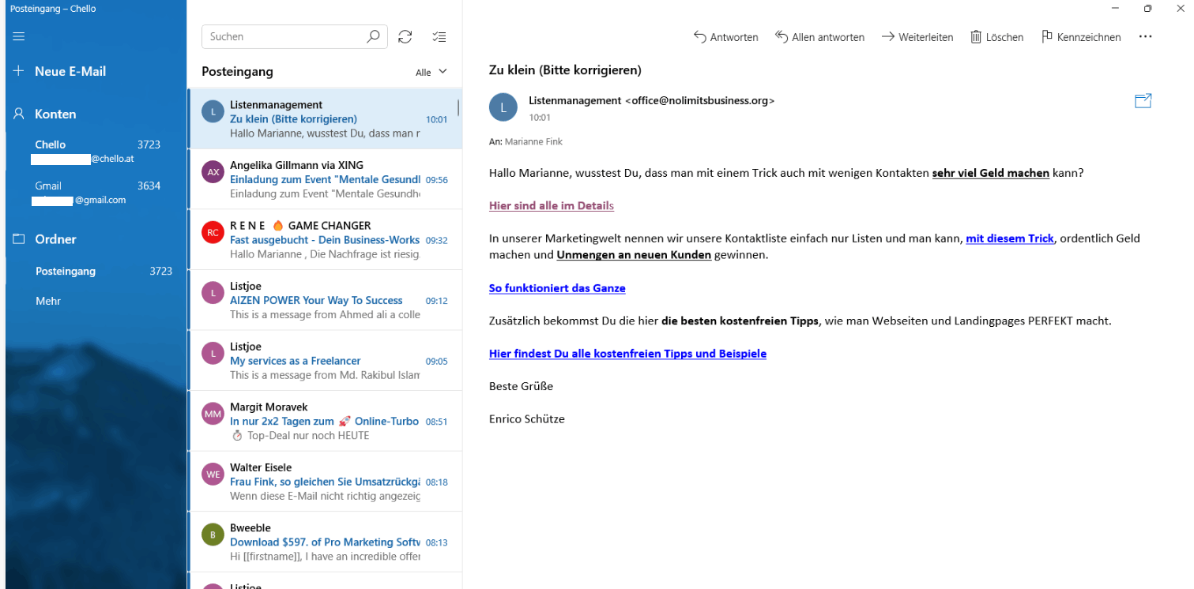
Task: Open the Alle filter dropdown
Action: coord(431,72)
